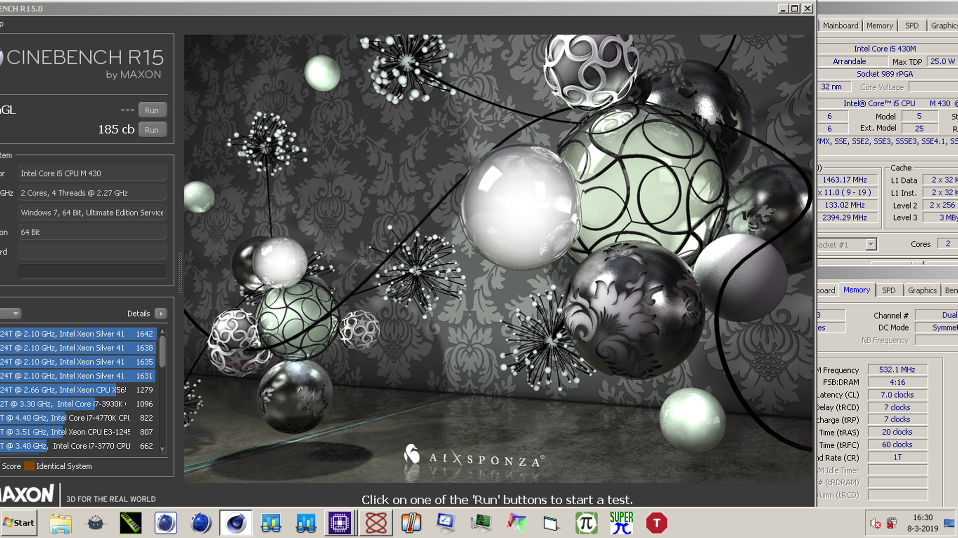Image resolution: width=958 pixels, height=538 pixels.
Task: Run the OpenGL benchmark test
Action: 152,110
